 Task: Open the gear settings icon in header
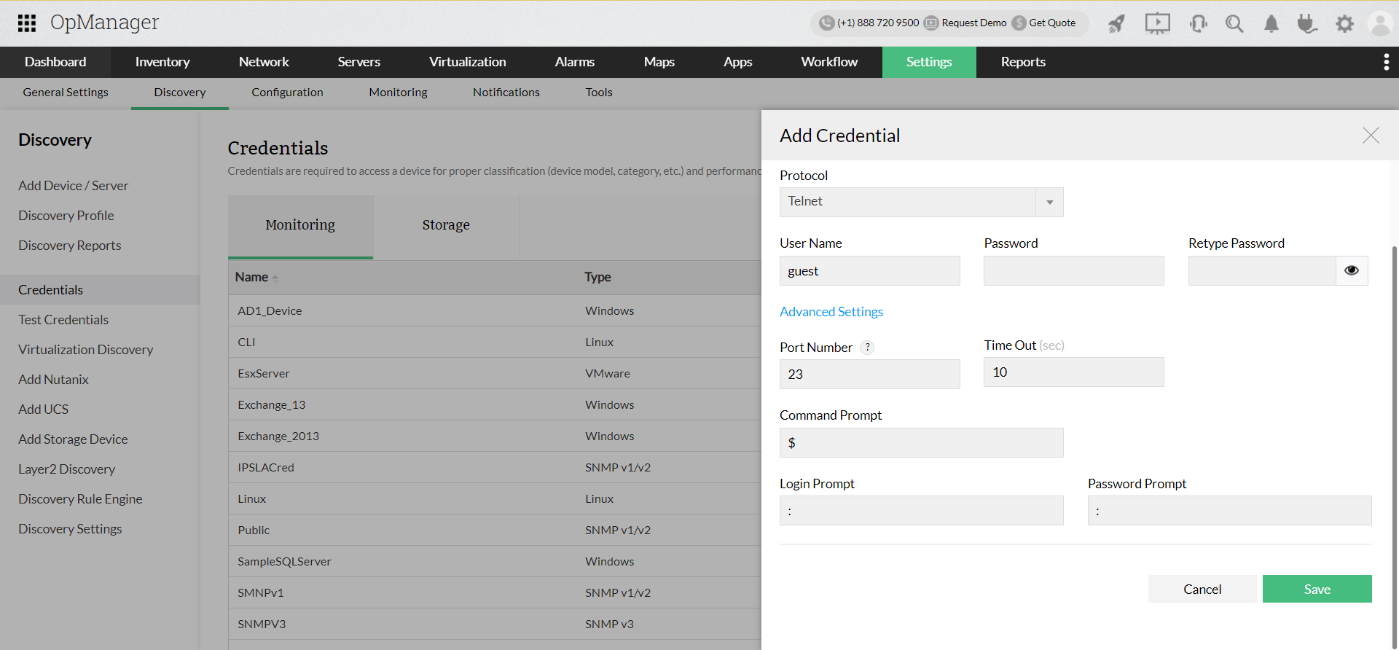(1344, 24)
